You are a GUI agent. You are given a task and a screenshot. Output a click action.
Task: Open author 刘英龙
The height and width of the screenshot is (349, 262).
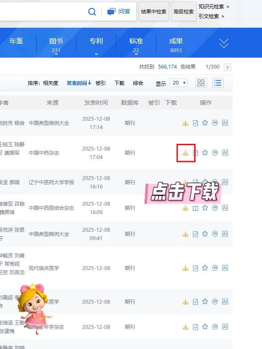pyautogui.click(x=17, y=272)
